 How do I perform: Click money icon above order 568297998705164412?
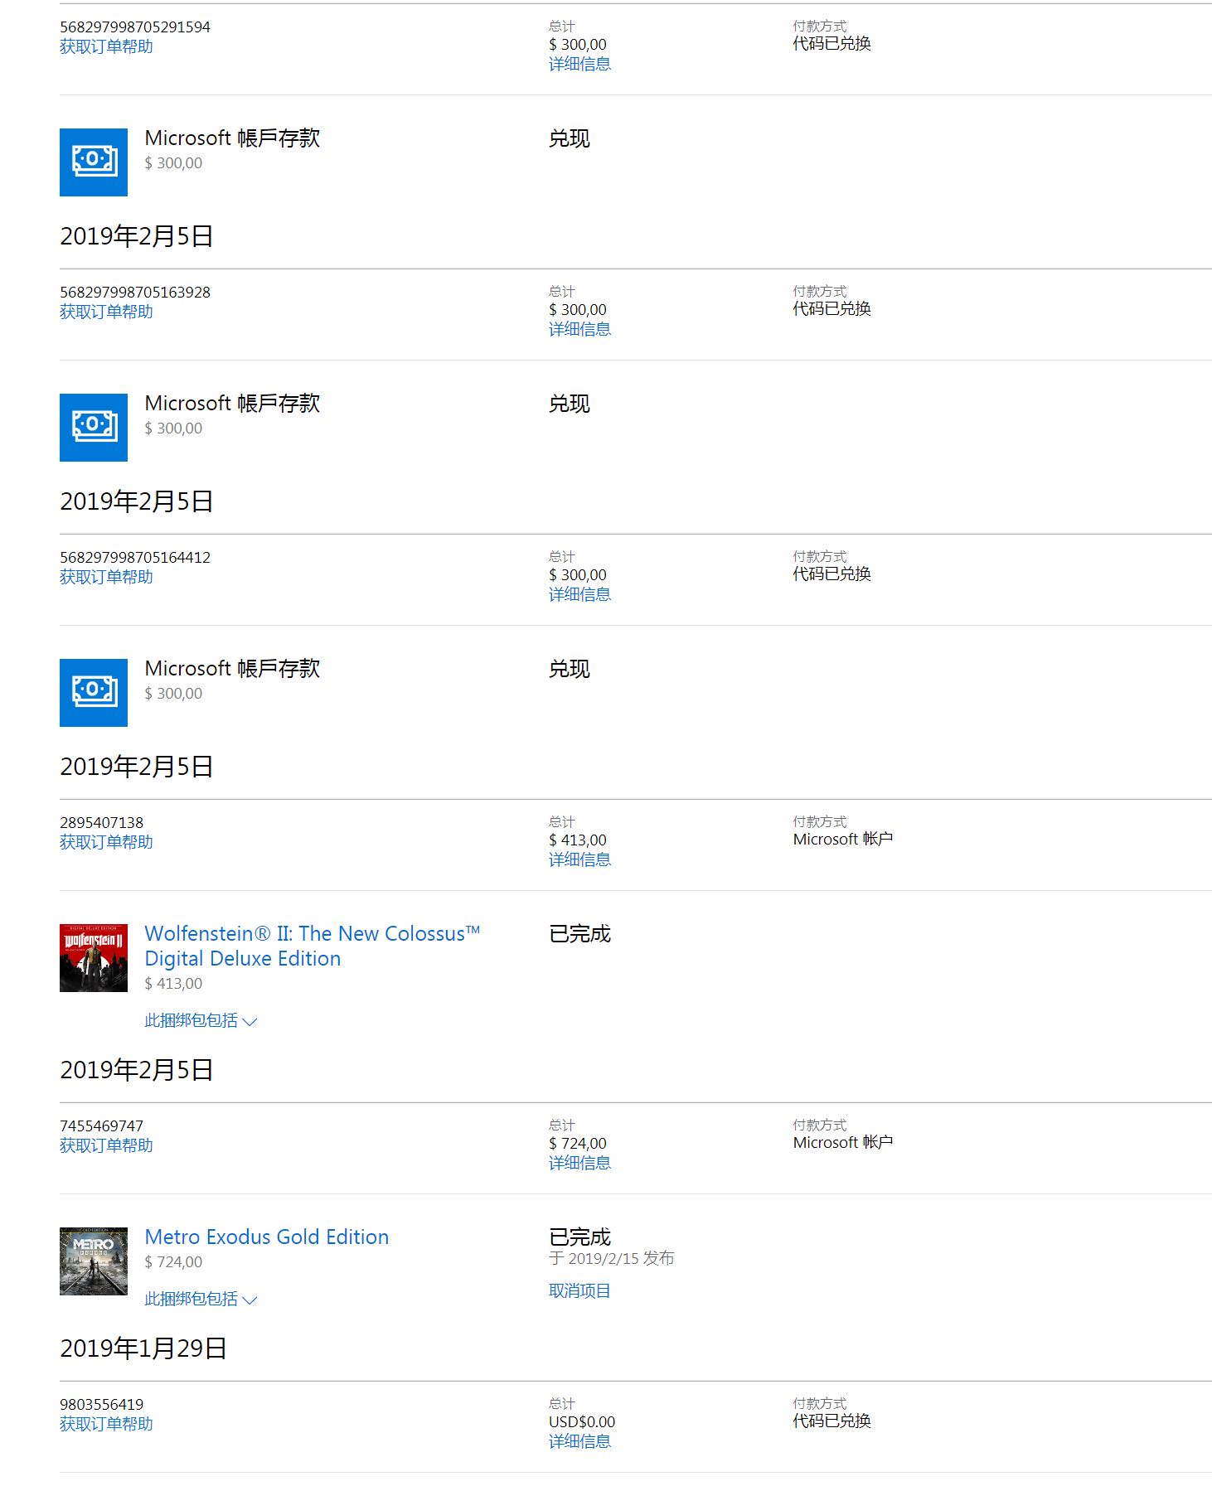[x=94, y=428]
